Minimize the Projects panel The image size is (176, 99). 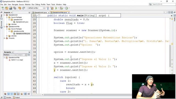pyautogui.click(x=29, y=13)
